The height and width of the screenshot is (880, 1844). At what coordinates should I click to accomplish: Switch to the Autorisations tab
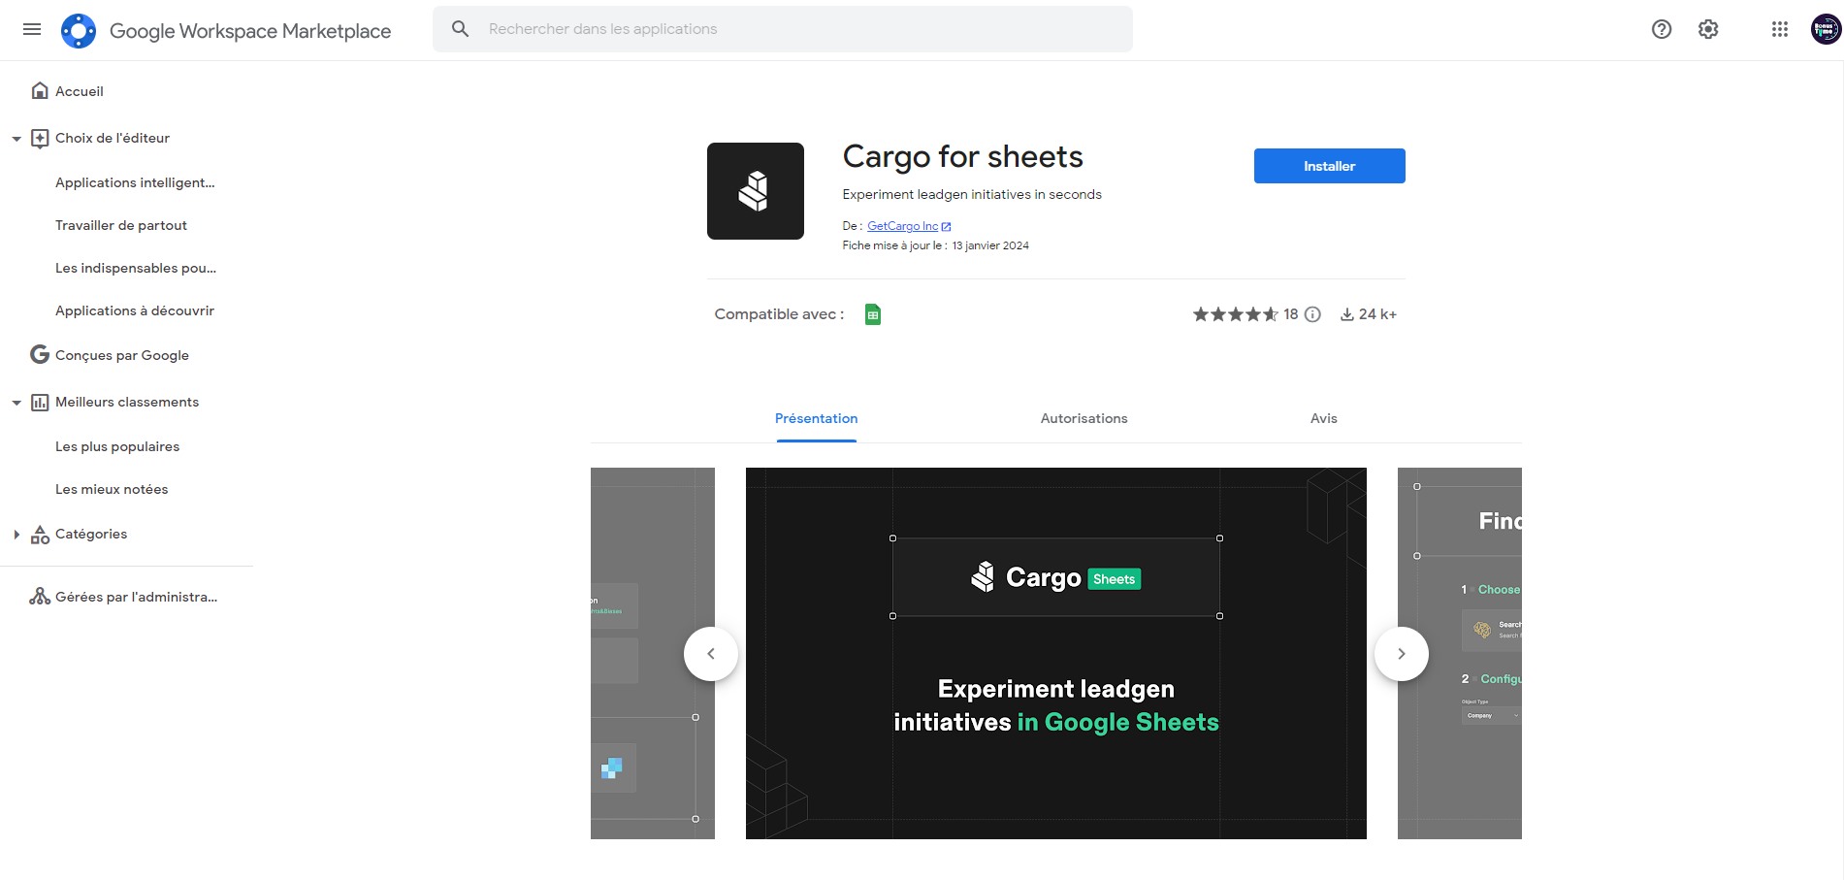click(1084, 418)
